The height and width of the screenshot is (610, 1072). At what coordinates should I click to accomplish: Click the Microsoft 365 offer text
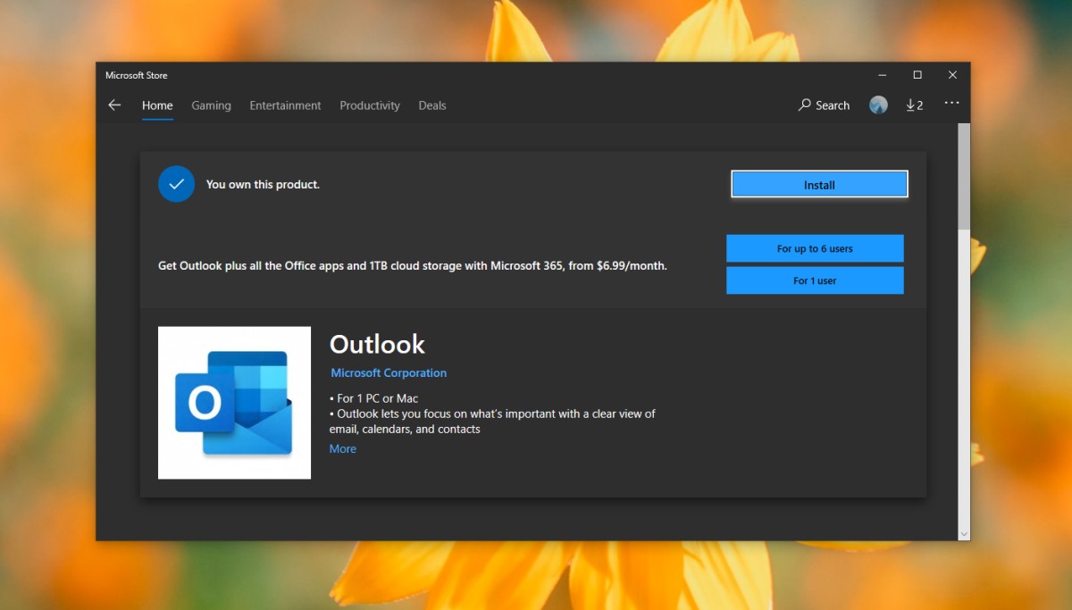(x=413, y=266)
